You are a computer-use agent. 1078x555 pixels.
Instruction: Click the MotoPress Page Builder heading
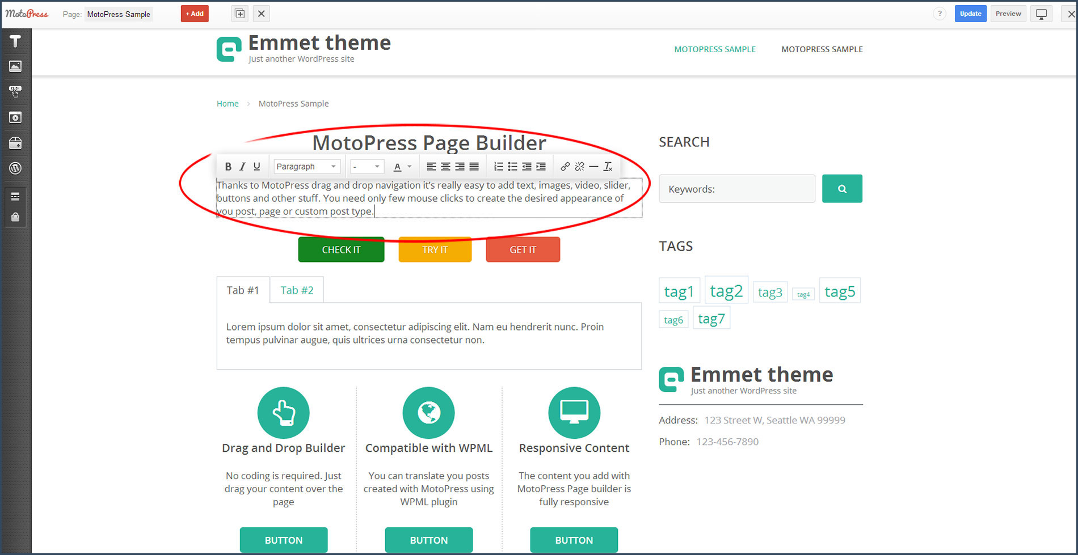click(429, 142)
